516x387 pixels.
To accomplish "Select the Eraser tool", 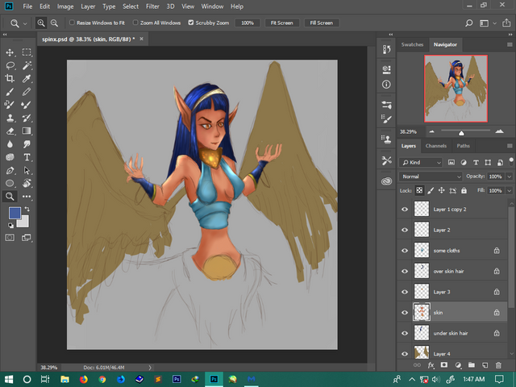I will (10, 131).
